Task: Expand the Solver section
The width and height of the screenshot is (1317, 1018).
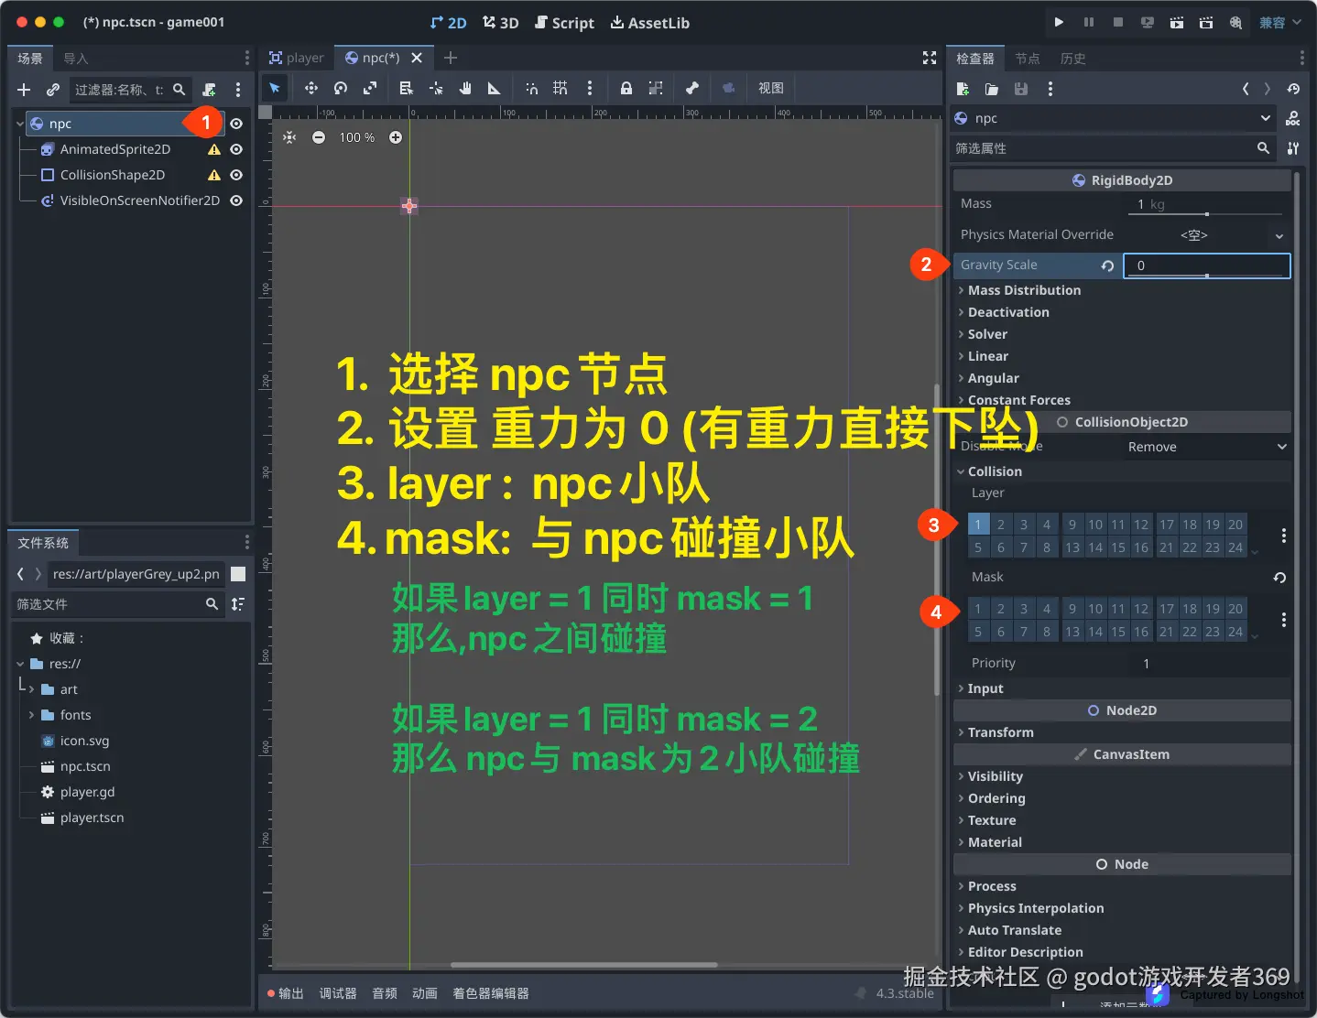Action: tap(1122, 334)
